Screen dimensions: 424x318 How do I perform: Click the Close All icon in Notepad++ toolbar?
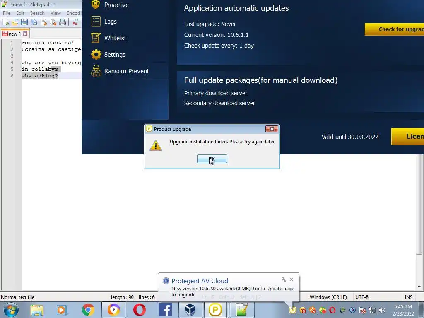[x=53, y=22]
